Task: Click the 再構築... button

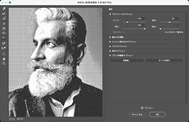Action: [127, 60]
